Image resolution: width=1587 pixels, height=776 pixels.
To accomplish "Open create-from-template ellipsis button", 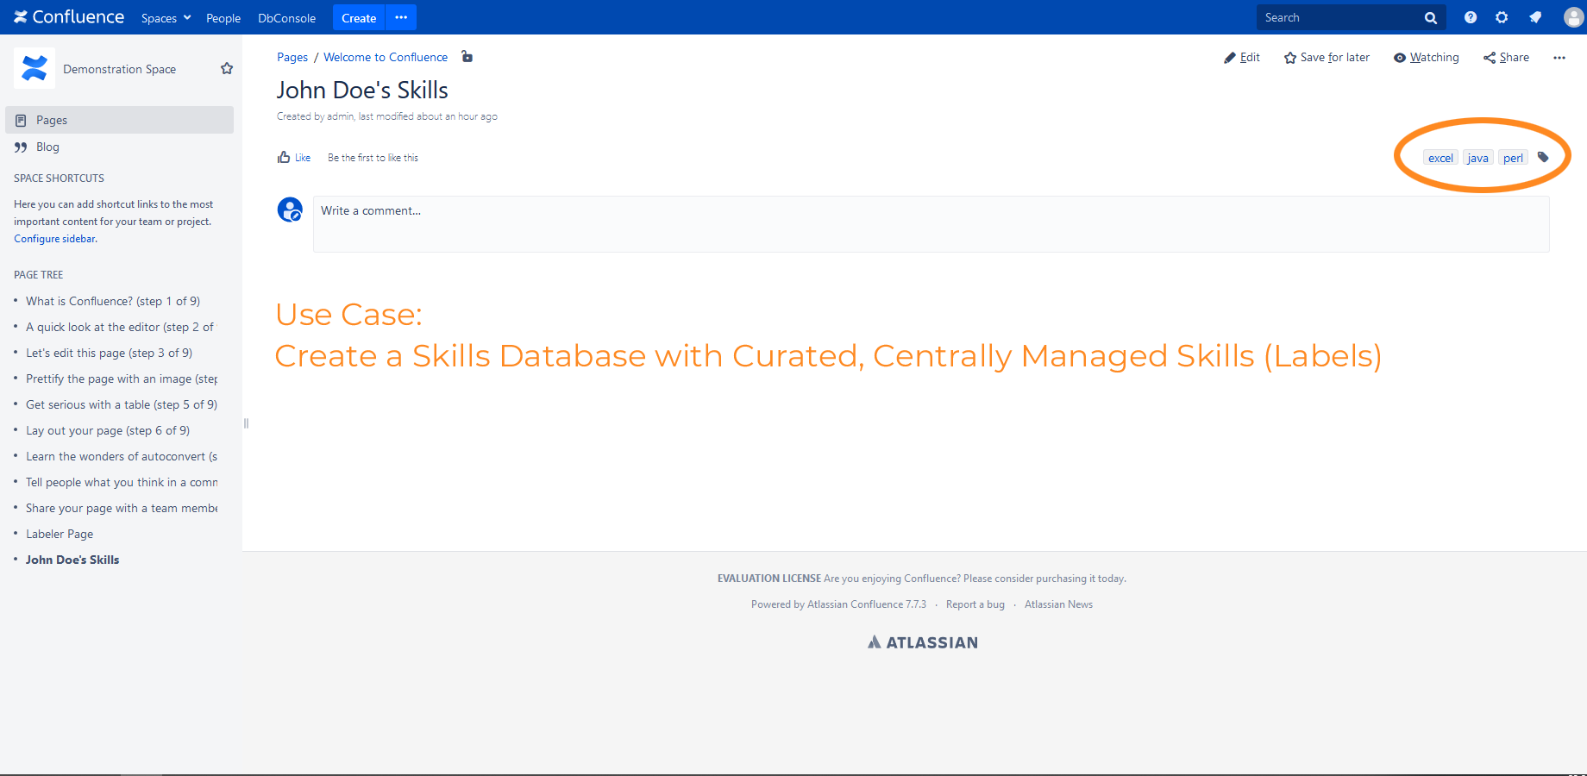I will tap(401, 18).
